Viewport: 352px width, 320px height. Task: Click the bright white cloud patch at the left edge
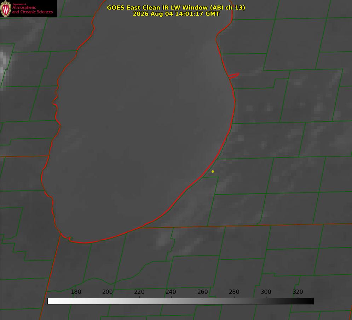(5, 63)
